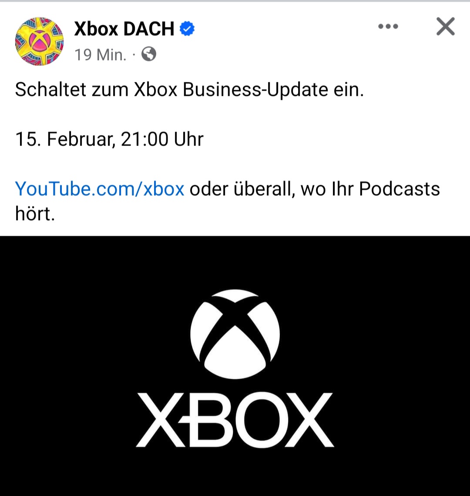This screenshot has height=496, width=470.
Task: Close the post with the X icon
Action: [x=445, y=27]
